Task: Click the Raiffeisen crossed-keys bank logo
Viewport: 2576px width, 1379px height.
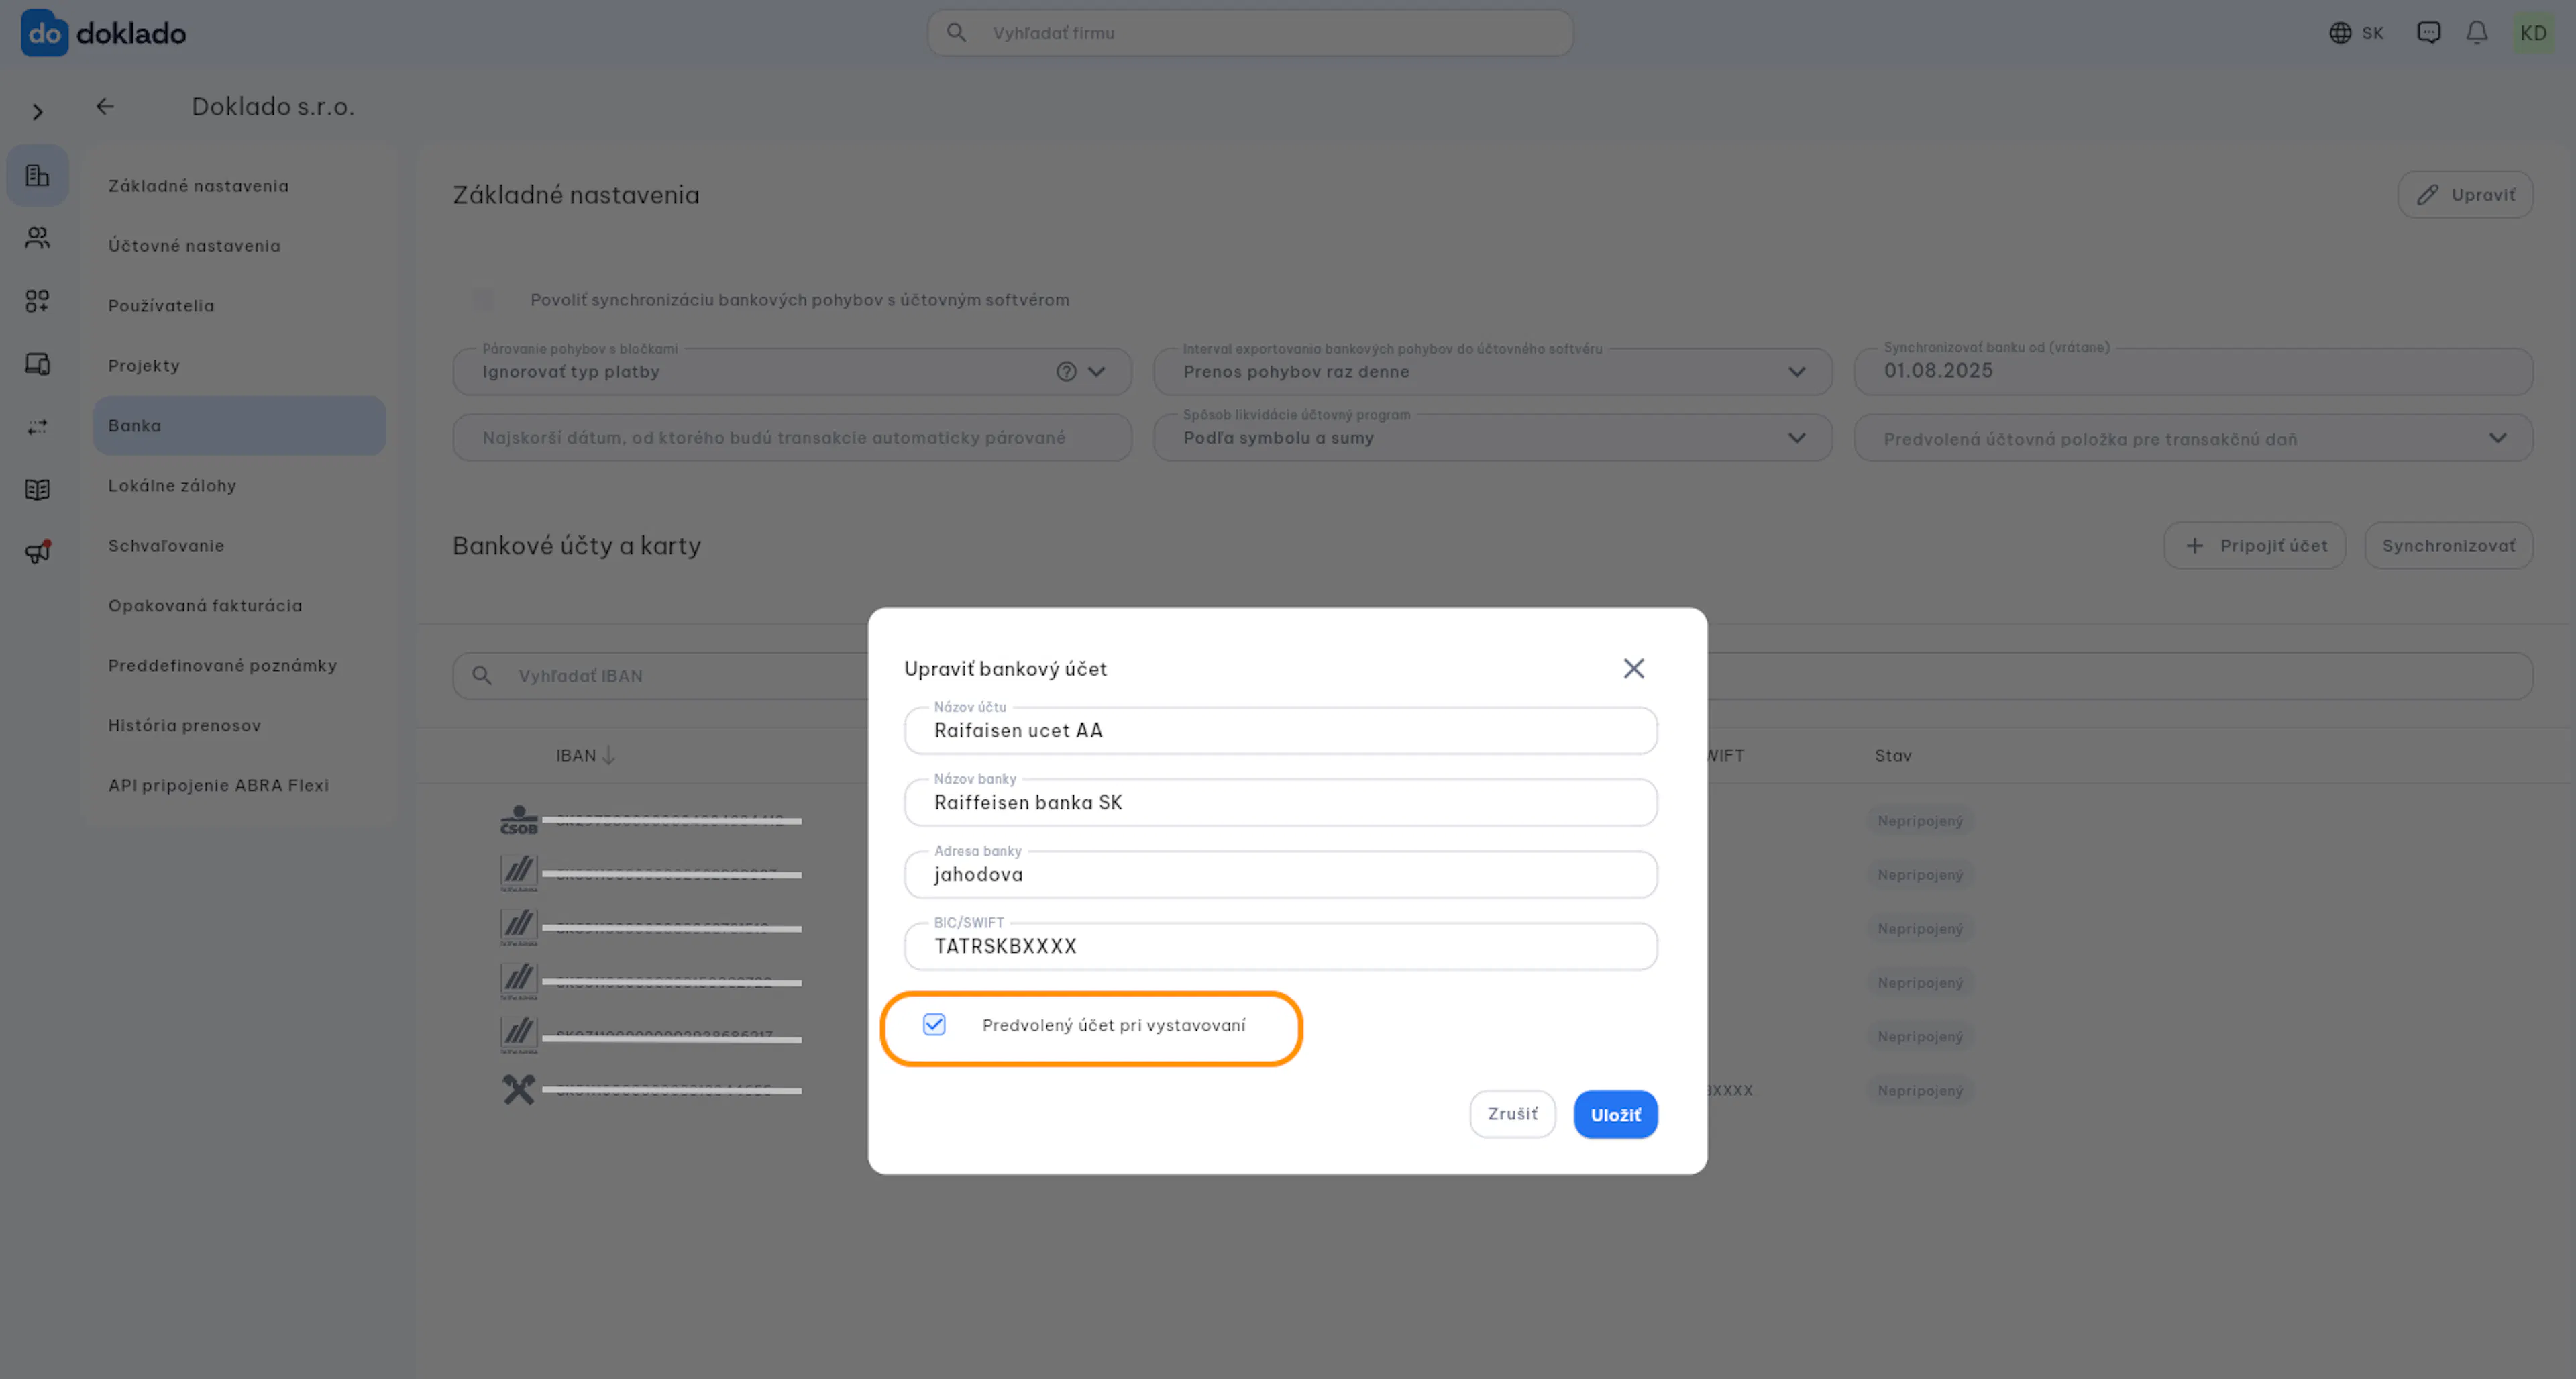Action: tap(519, 1089)
